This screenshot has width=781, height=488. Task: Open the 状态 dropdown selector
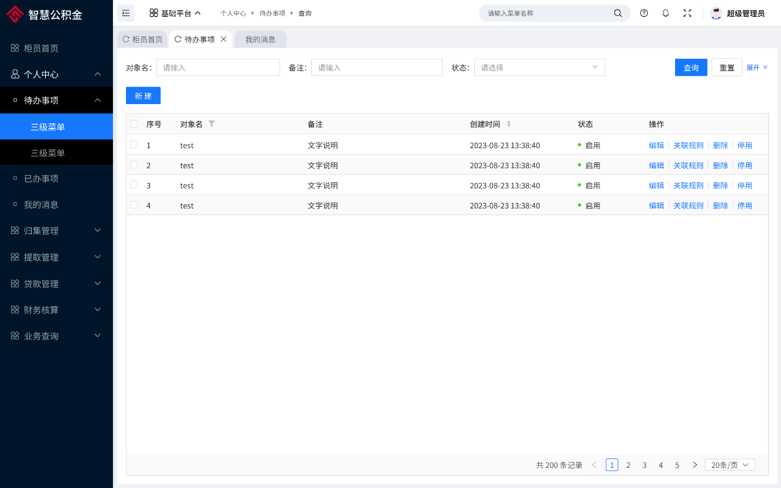pos(539,67)
